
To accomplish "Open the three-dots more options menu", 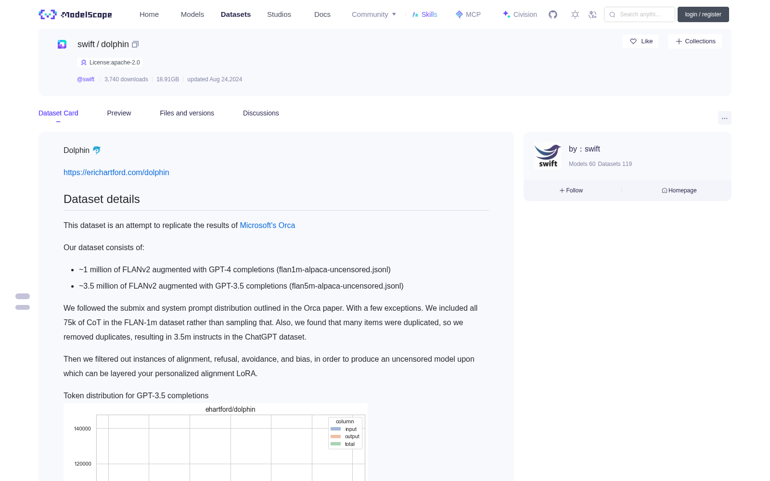I will tap(724, 118).
